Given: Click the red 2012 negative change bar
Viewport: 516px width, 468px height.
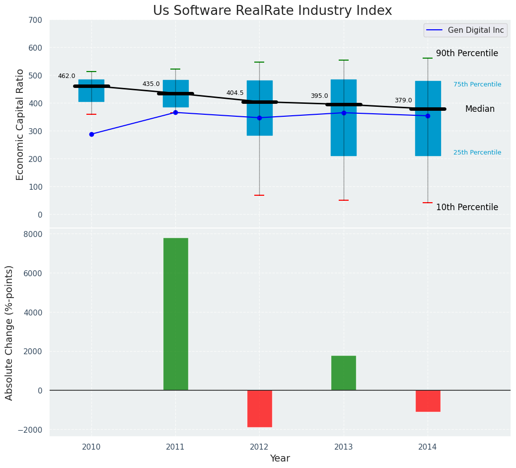Looking at the screenshot, I should pos(259,408).
